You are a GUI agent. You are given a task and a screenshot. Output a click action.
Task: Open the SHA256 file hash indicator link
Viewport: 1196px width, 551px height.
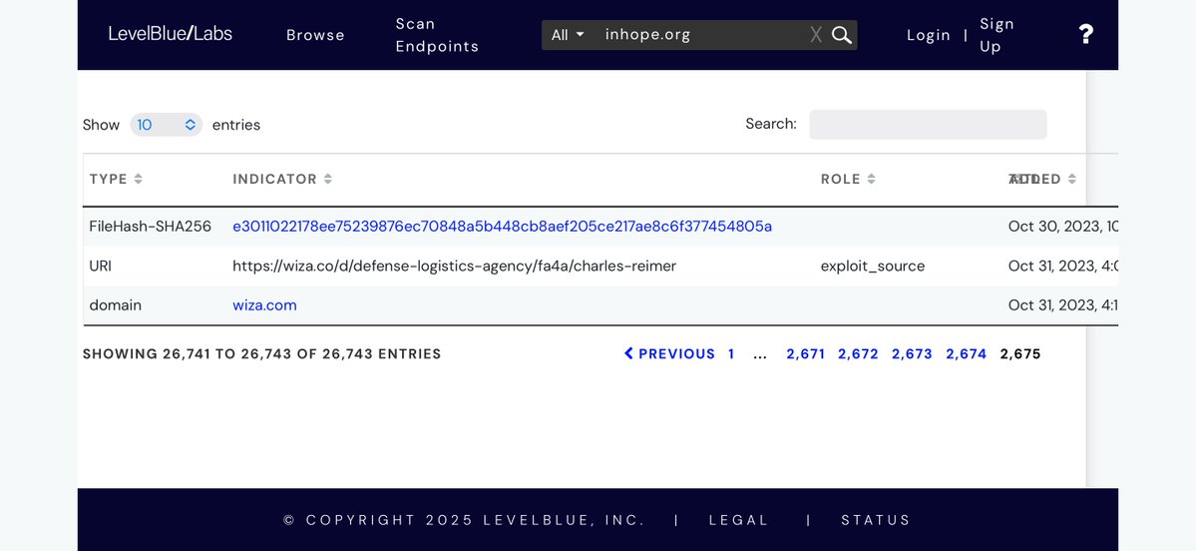pyautogui.click(x=502, y=227)
